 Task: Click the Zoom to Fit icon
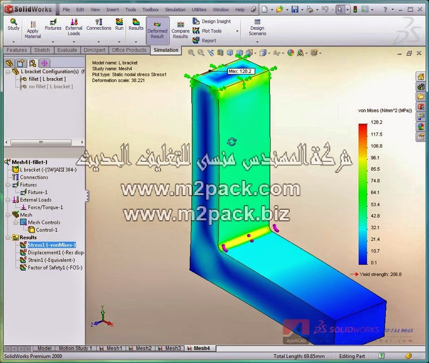click(191, 53)
